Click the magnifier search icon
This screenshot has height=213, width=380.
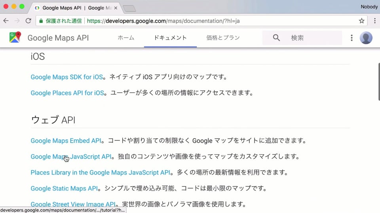coord(276,38)
